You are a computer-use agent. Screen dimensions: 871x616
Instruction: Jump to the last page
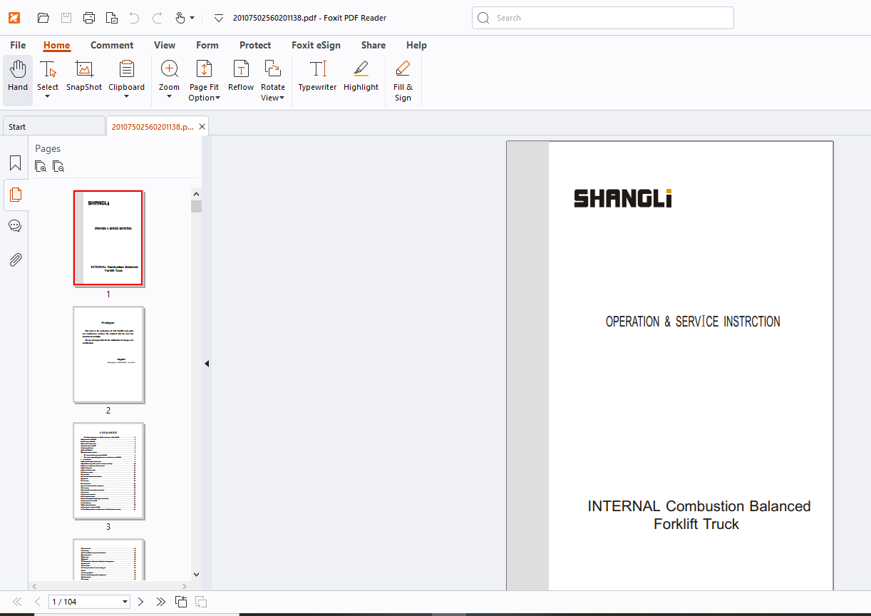[161, 602]
